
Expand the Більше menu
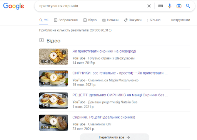154,20
